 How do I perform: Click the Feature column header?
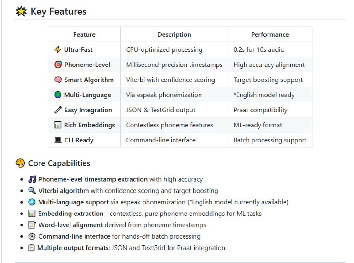(85, 35)
